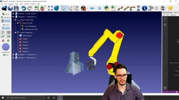Insert a linear move instruction

click(x=126, y=8)
